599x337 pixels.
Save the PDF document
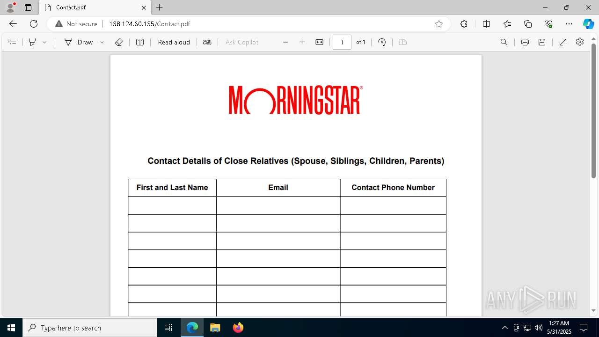pos(542,42)
